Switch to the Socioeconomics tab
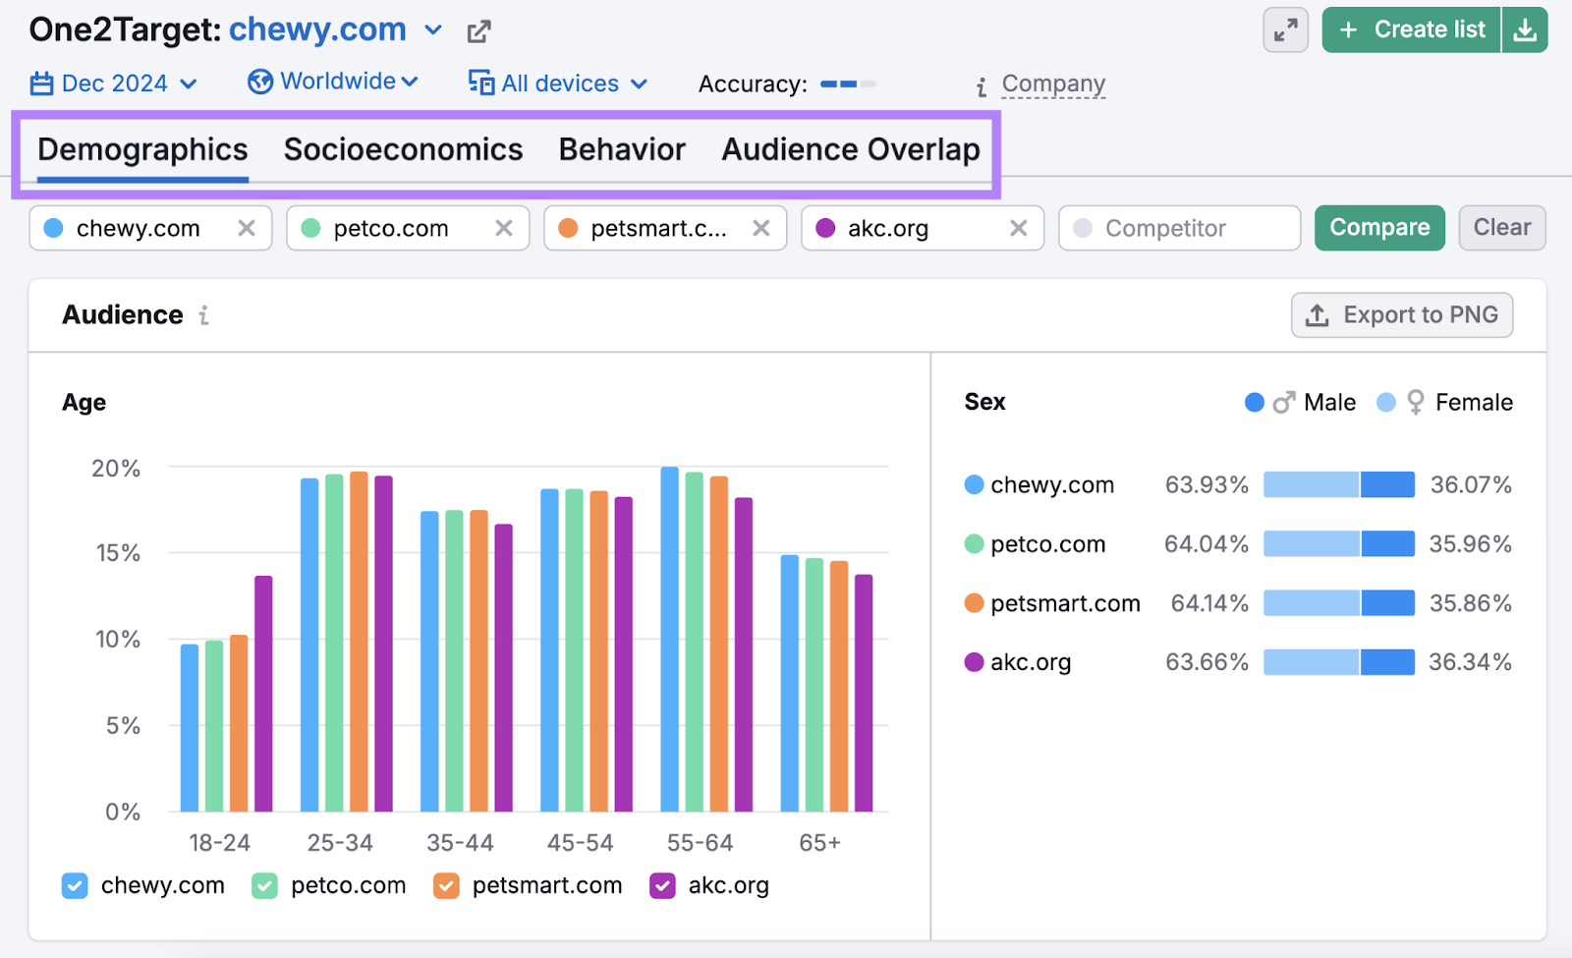 (403, 150)
